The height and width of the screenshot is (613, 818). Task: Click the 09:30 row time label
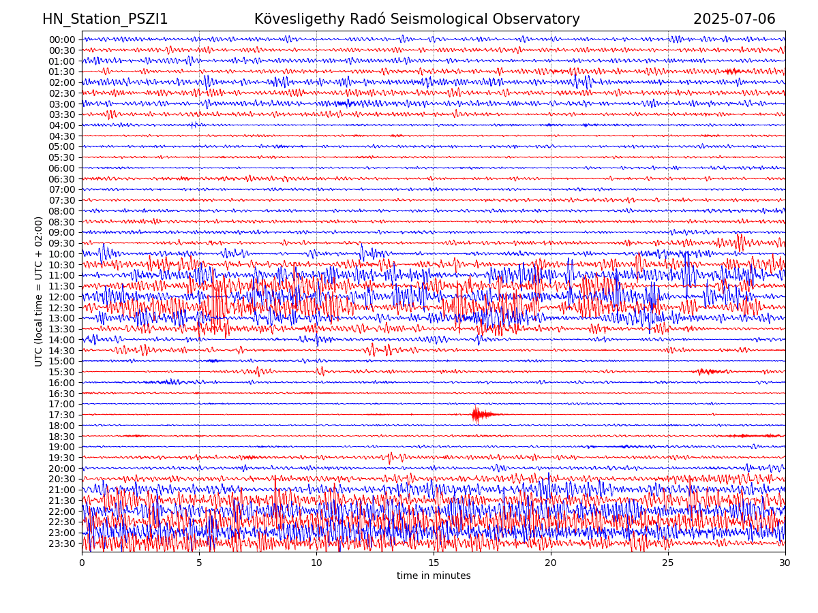[x=62, y=243]
